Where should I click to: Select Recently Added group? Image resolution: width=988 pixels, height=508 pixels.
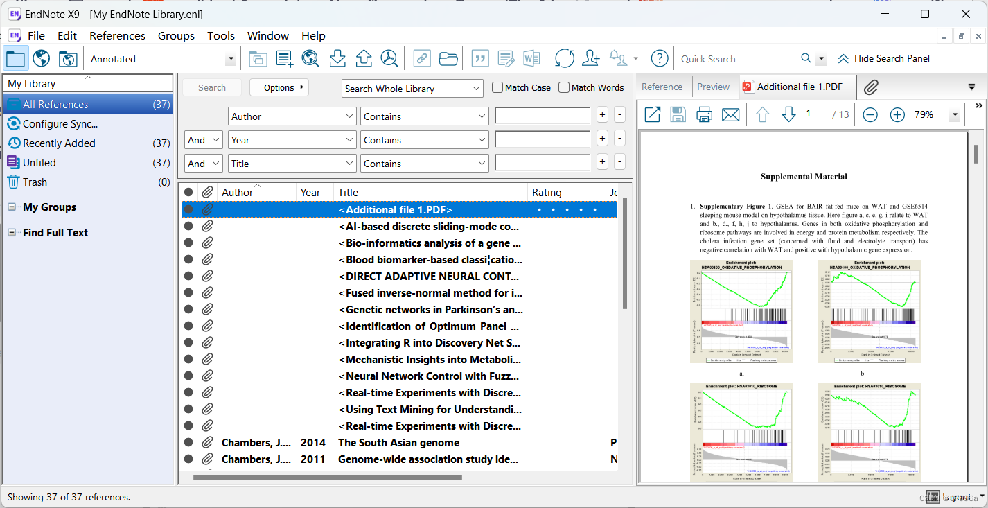(87, 143)
